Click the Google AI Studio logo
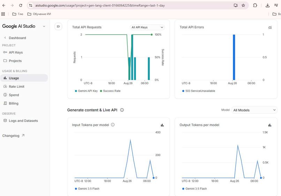 [18, 26]
